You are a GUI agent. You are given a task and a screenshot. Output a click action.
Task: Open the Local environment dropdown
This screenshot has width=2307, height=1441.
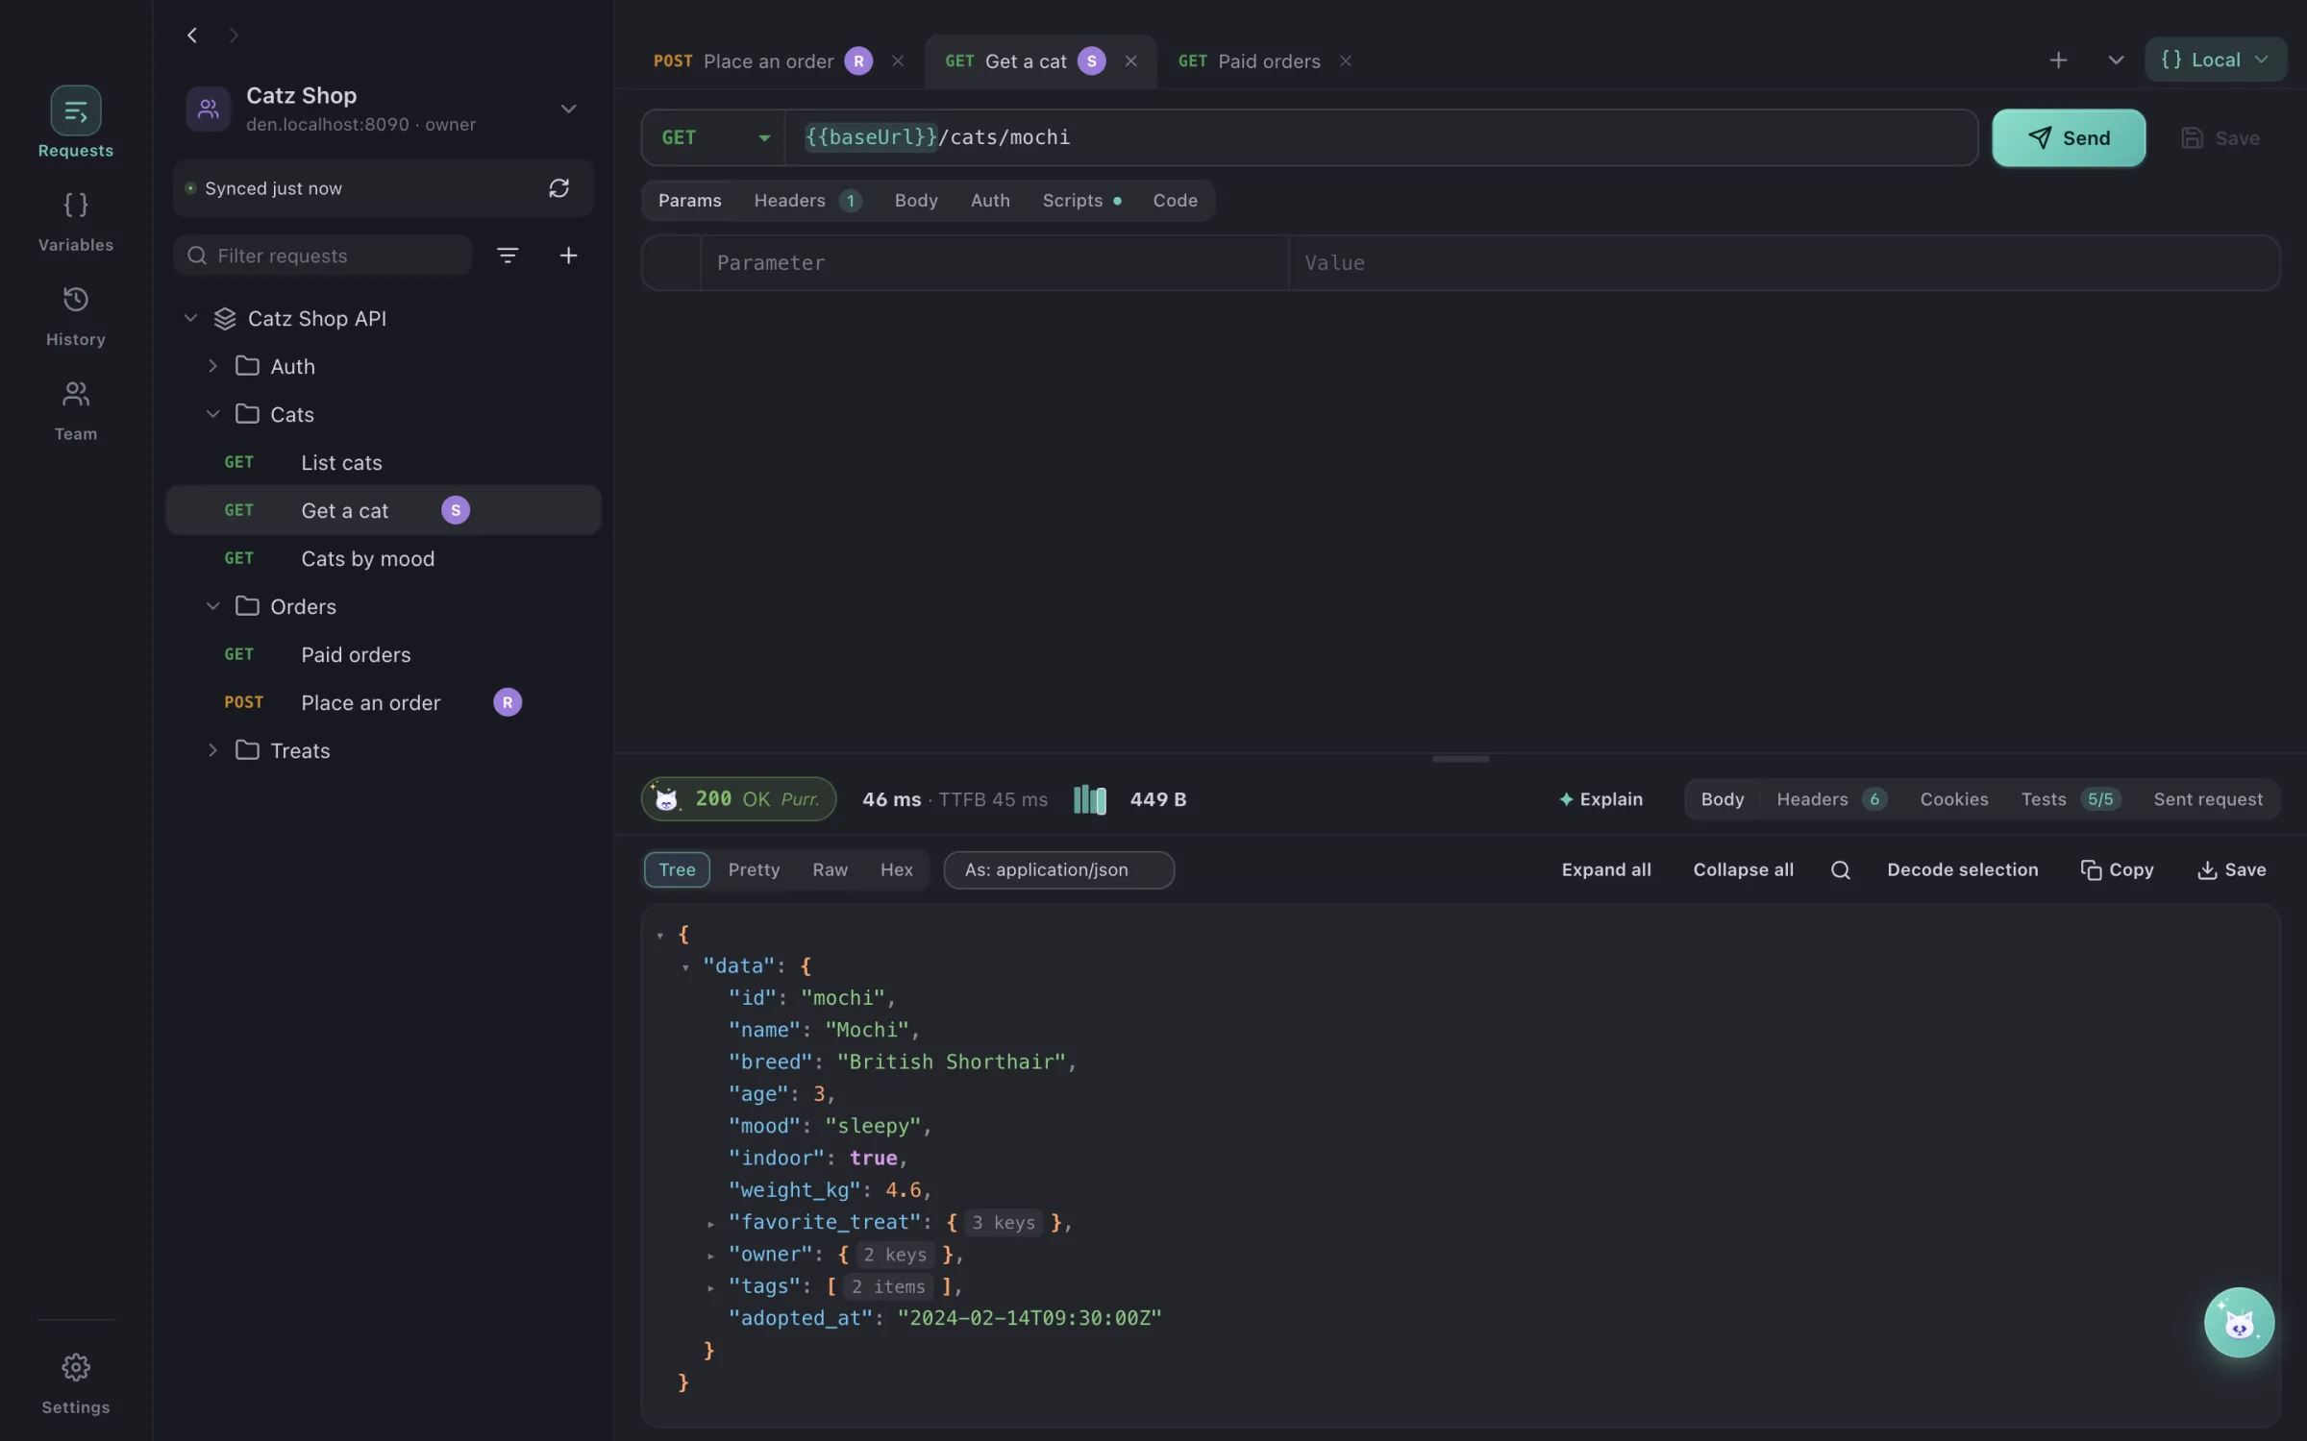click(x=2215, y=60)
